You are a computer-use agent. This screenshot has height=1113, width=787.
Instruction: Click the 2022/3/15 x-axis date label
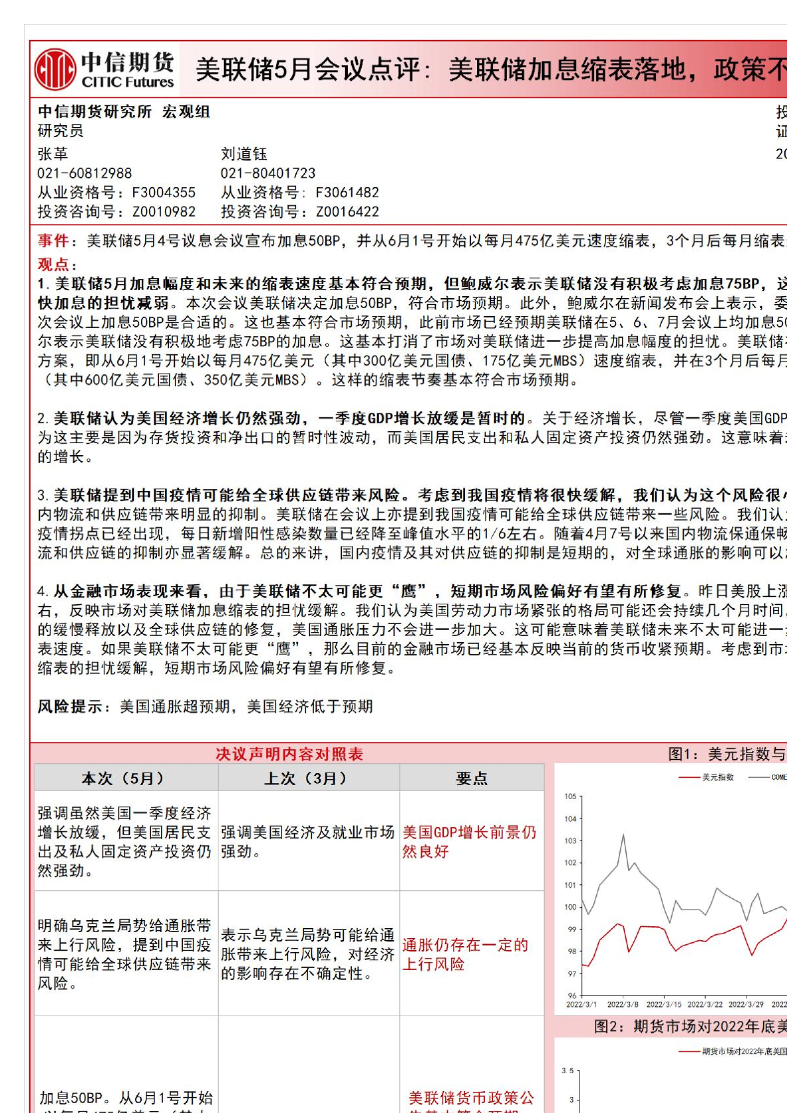(663, 1004)
